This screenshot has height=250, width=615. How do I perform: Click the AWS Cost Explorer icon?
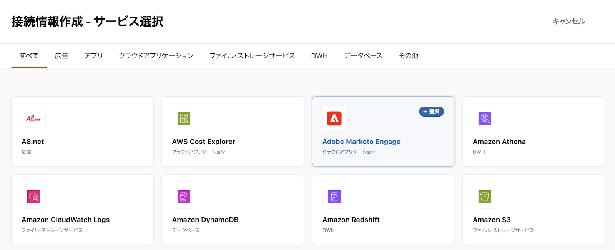(x=184, y=118)
